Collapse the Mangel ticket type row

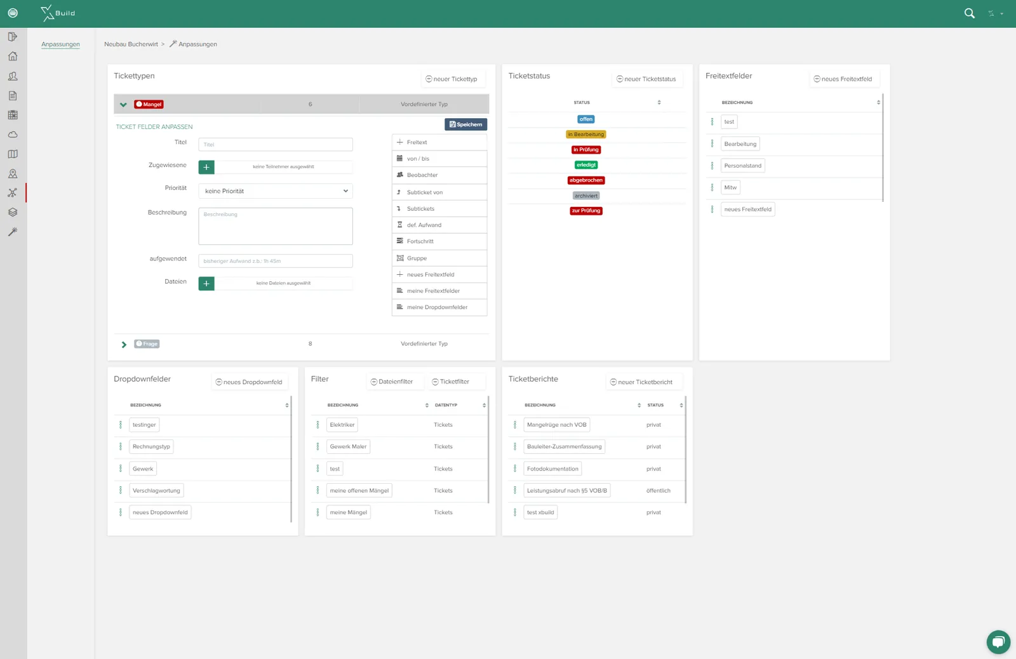pos(123,105)
